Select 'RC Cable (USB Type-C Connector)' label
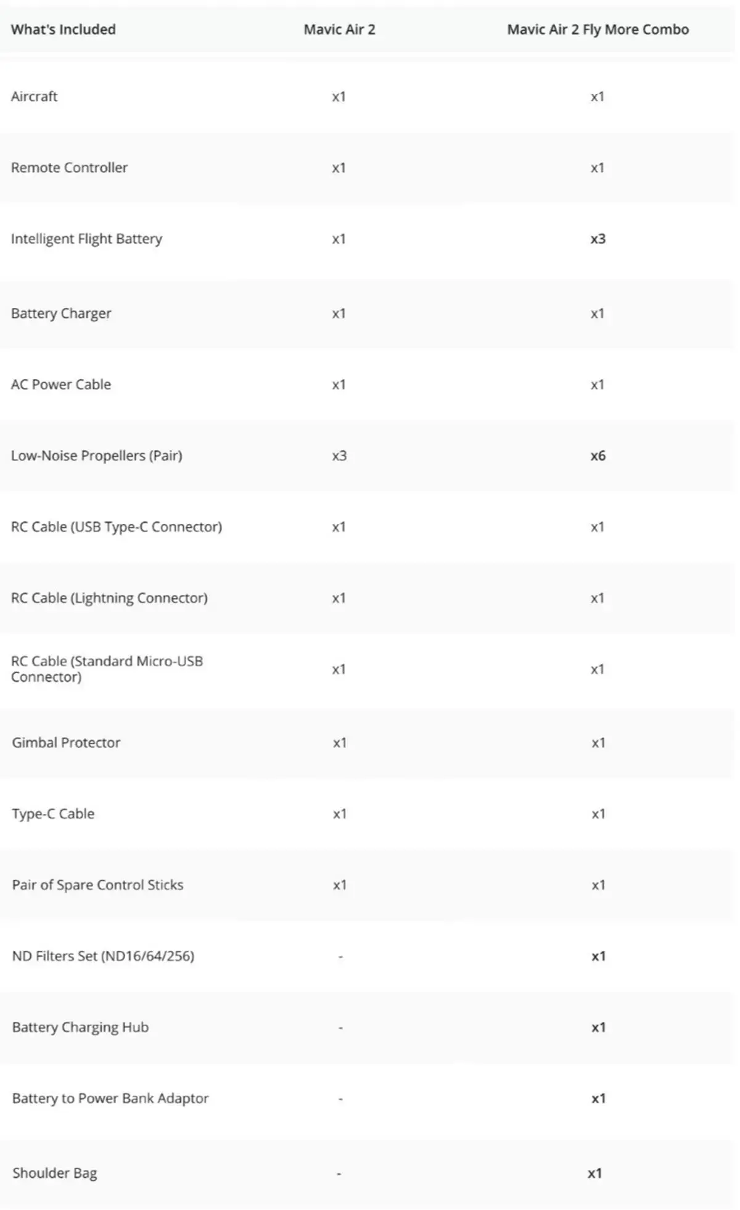The width and height of the screenshot is (740, 1210). click(x=117, y=527)
